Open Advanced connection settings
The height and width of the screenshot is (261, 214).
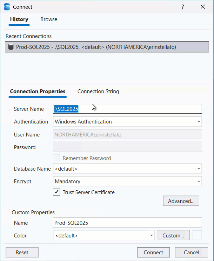tap(181, 201)
